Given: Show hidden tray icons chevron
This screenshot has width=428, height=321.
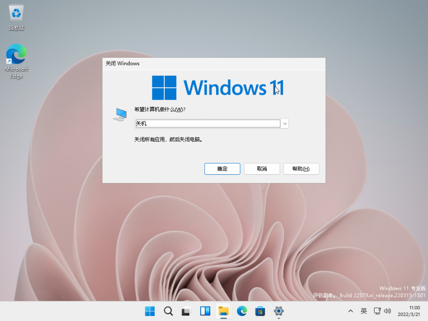Looking at the screenshot, I should point(351,311).
